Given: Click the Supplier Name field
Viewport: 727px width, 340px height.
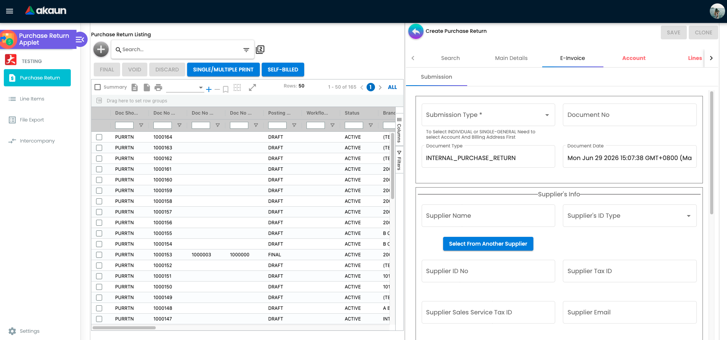Looking at the screenshot, I should [x=488, y=216].
